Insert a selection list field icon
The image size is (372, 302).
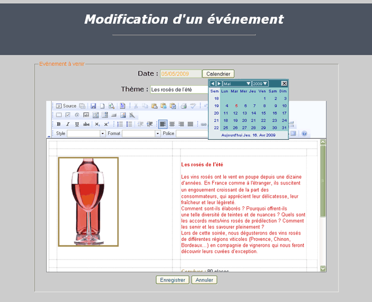105,115
